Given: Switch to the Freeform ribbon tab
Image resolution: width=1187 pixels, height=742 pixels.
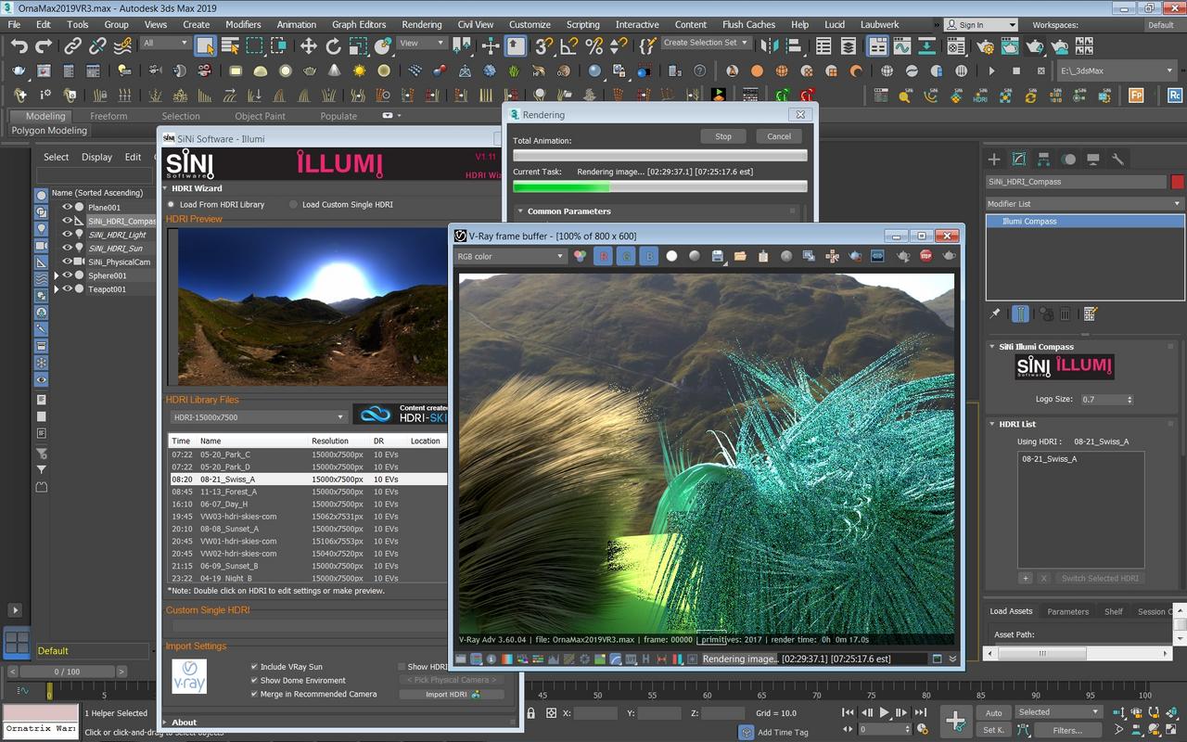Looking at the screenshot, I should click(x=108, y=116).
